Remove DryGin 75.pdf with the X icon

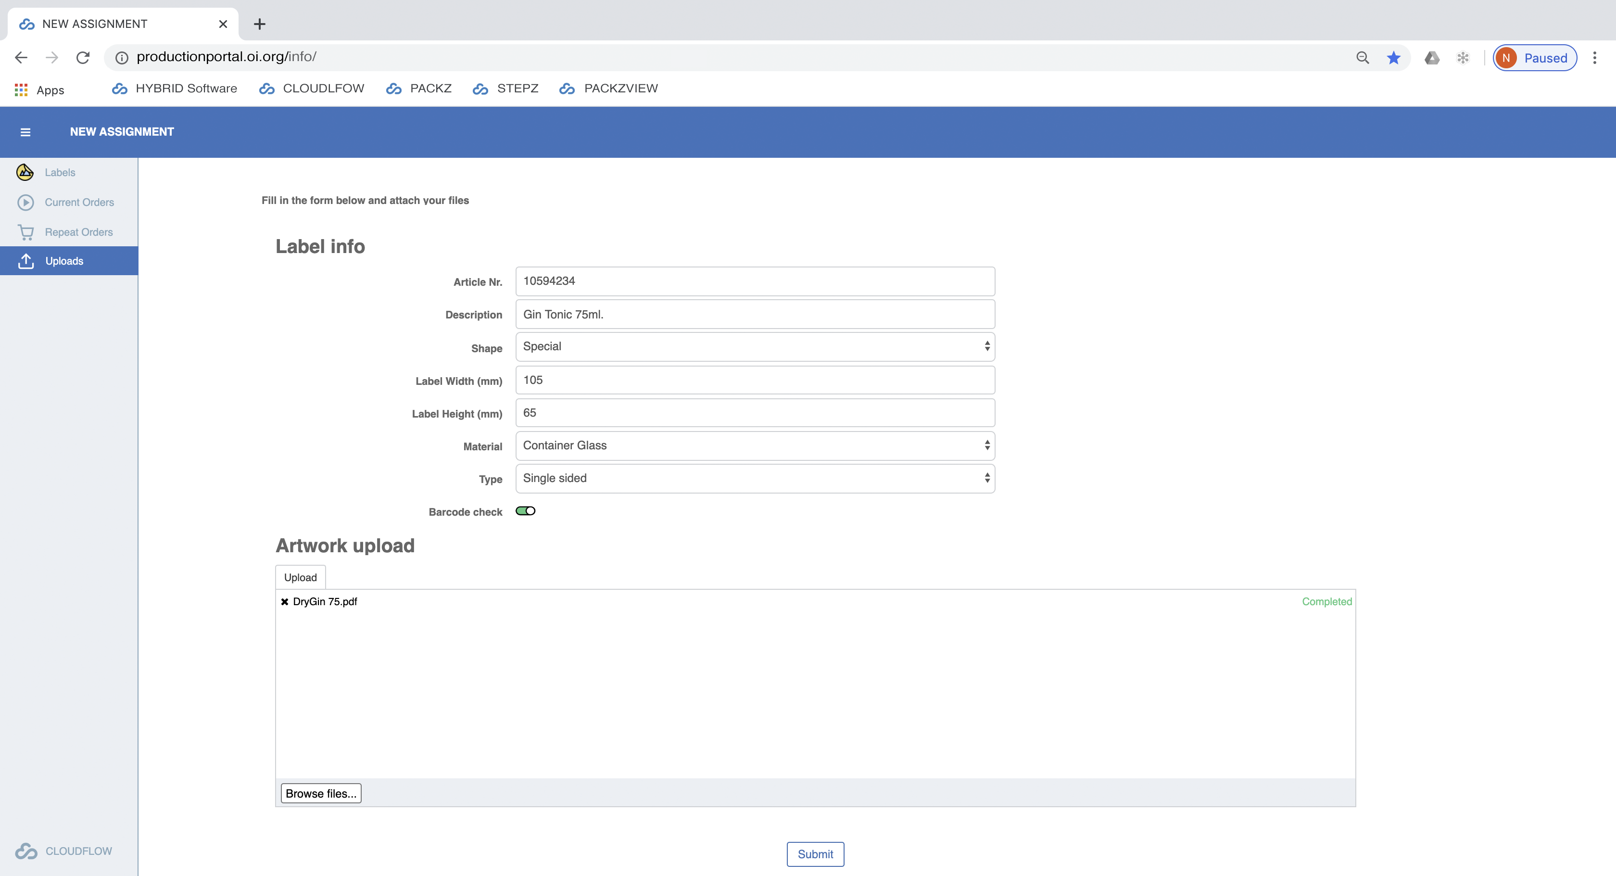point(285,602)
